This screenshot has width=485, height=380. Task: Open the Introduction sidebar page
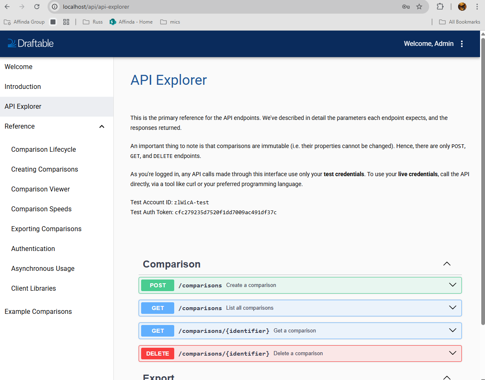23,86
